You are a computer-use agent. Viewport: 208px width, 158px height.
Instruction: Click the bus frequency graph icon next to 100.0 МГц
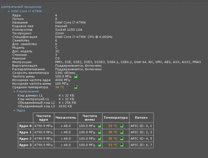[x=76, y=76]
